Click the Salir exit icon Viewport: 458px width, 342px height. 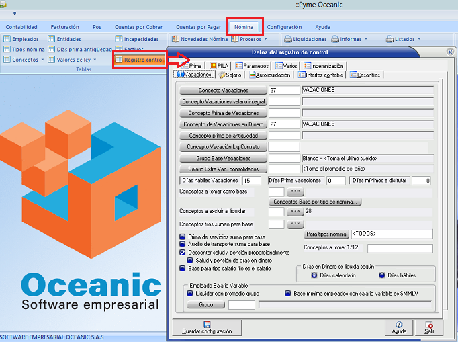(x=429, y=325)
